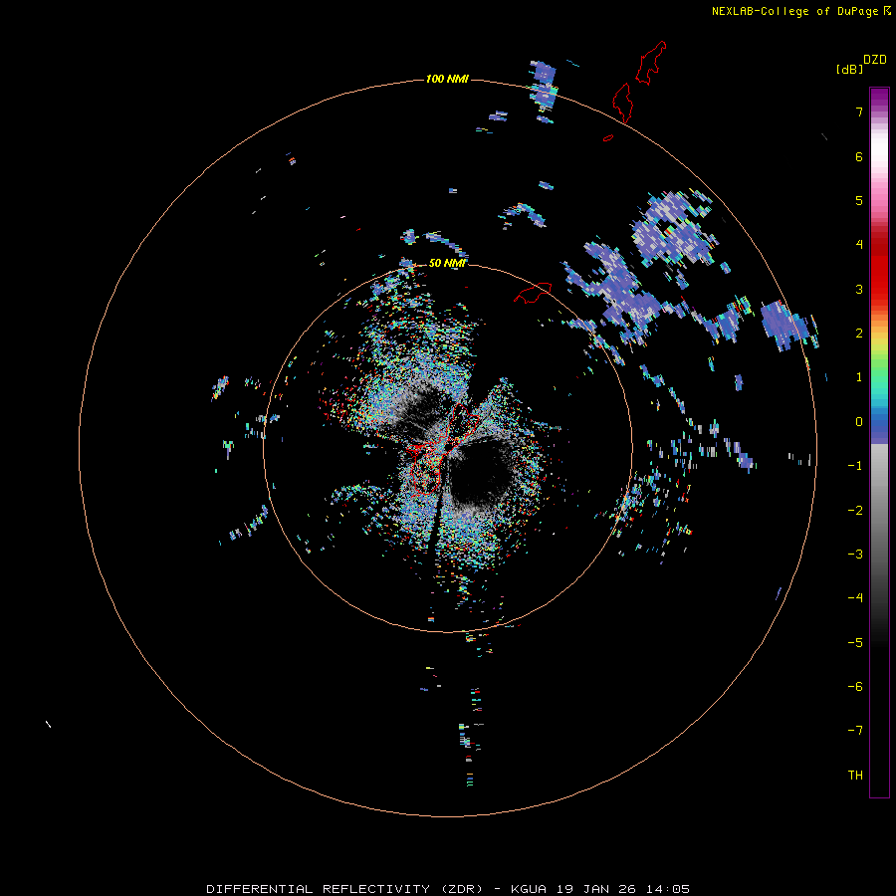Click the 19 JAN 26 date in the caption
The width and height of the screenshot is (896, 896).
tap(599, 889)
